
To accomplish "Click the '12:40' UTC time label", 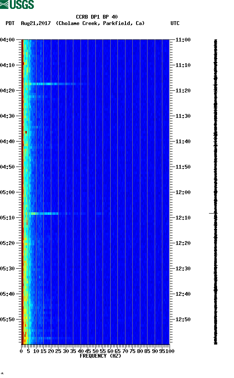I will point(183,294).
